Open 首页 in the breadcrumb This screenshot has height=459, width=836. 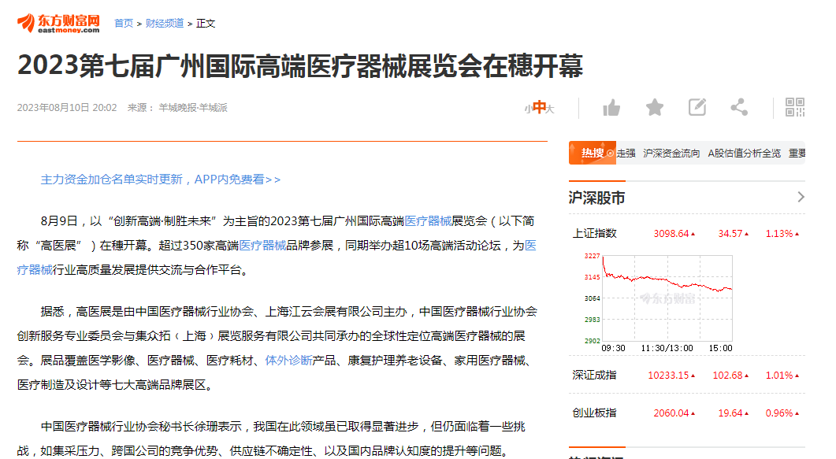(124, 24)
